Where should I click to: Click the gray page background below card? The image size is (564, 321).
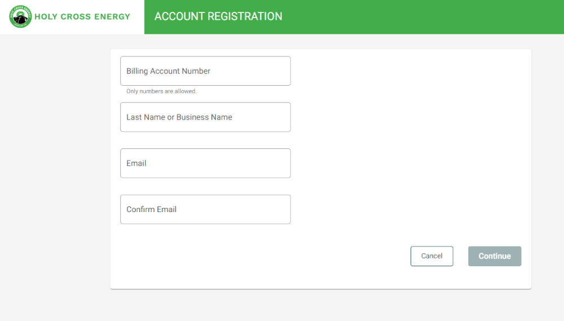320,305
